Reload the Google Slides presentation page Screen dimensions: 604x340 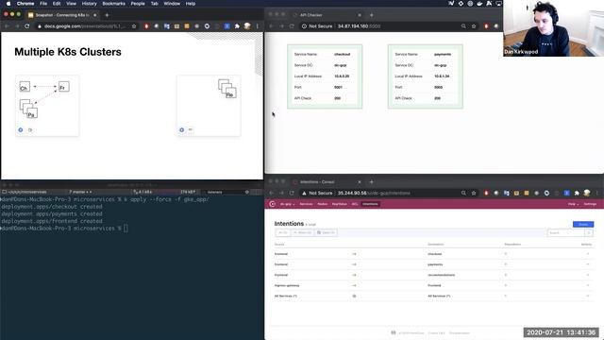(x=27, y=26)
